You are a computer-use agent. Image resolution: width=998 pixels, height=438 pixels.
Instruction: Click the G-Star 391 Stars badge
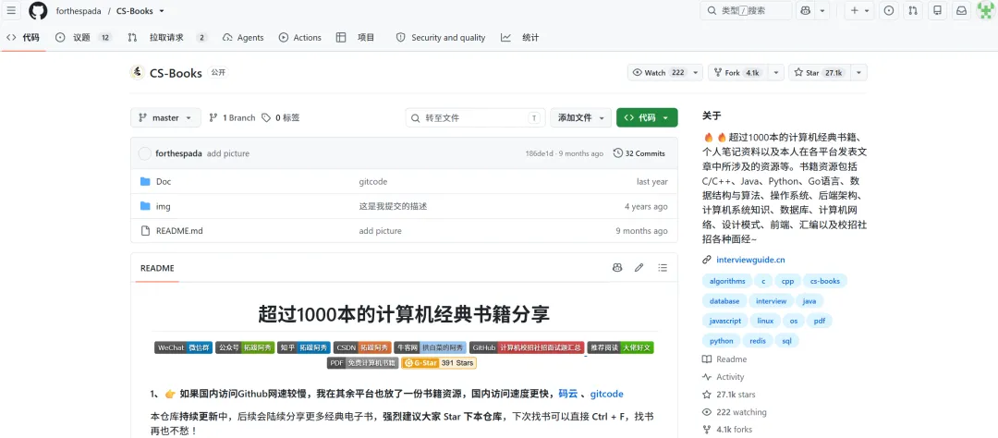[x=439, y=363]
